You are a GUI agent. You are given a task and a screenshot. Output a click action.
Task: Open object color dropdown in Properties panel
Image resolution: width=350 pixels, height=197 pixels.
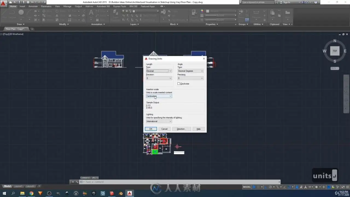[x=221, y=11]
